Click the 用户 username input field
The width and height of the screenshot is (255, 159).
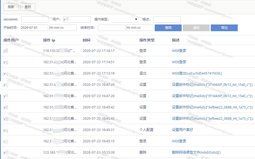coord(77,19)
